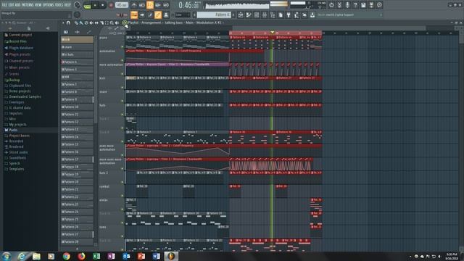This screenshot has height=261, width=464.
Task: Open the playlist options menu arrow
Action: point(63,22)
